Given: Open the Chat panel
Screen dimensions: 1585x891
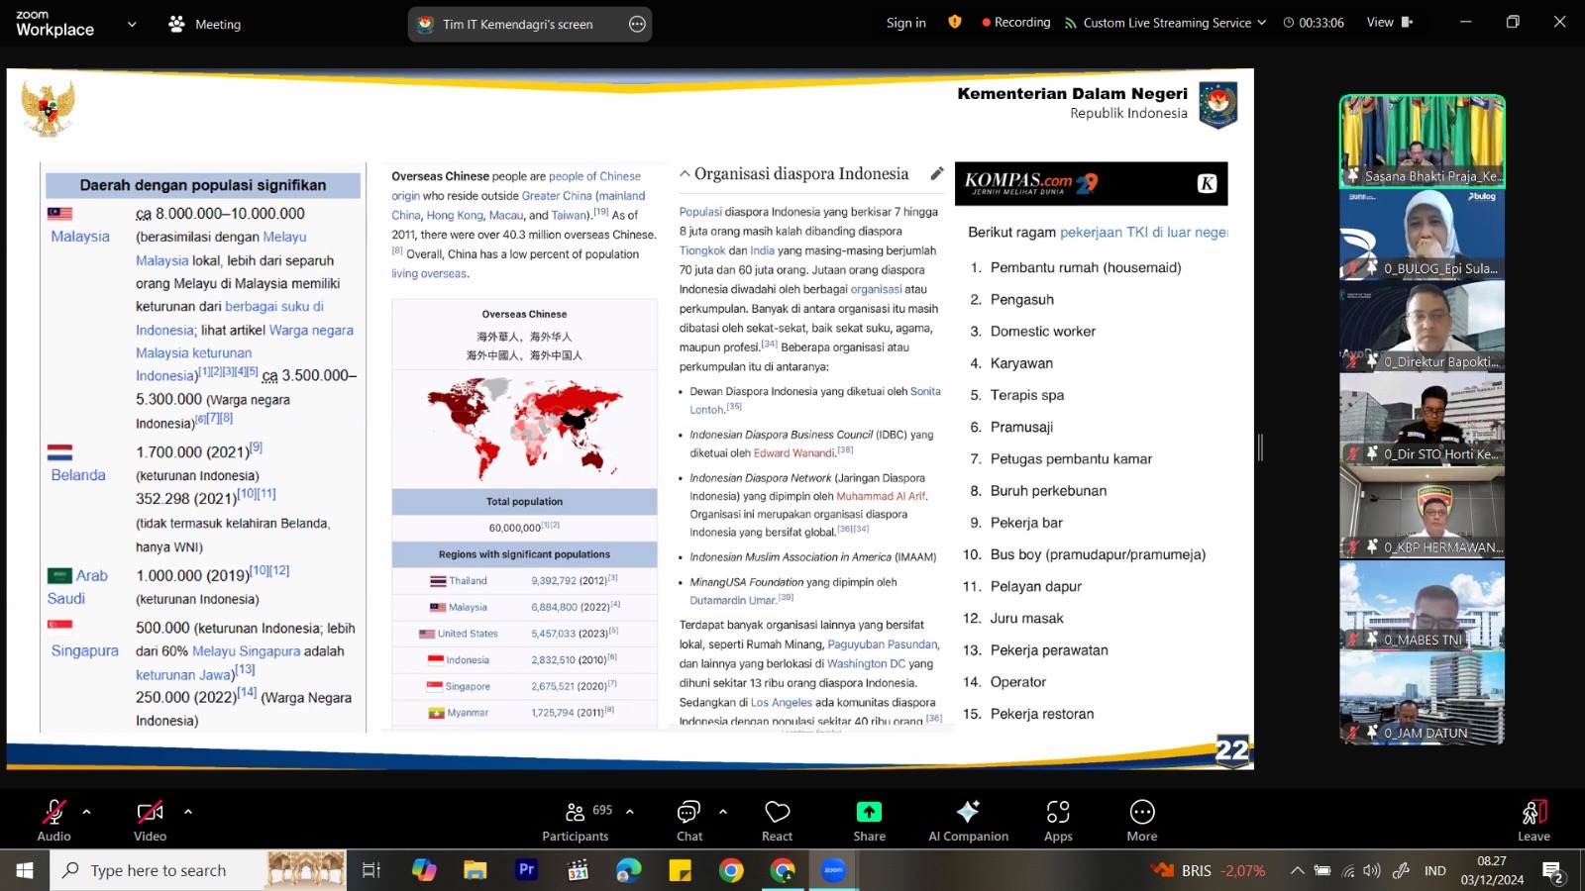Looking at the screenshot, I should click(689, 821).
